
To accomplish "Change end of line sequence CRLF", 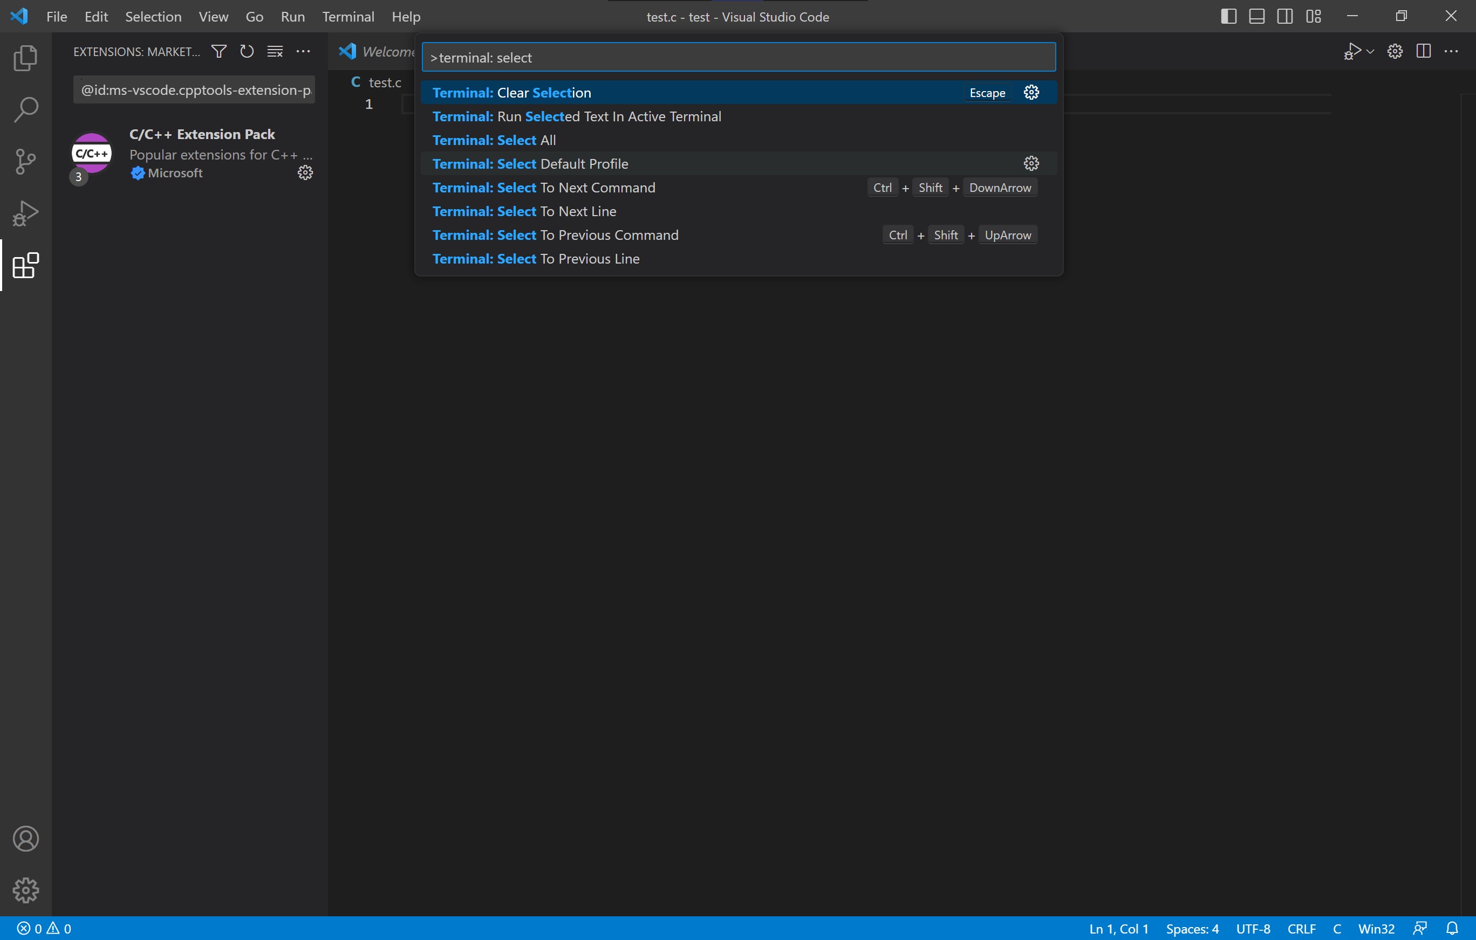I will coord(1301,928).
